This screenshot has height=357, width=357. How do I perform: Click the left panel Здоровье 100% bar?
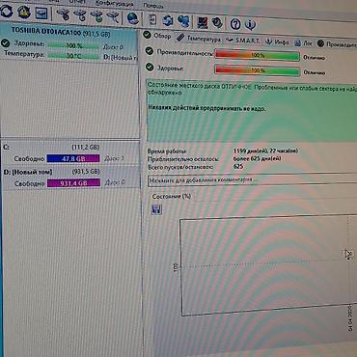pyautogui.click(x=73, y=45)
